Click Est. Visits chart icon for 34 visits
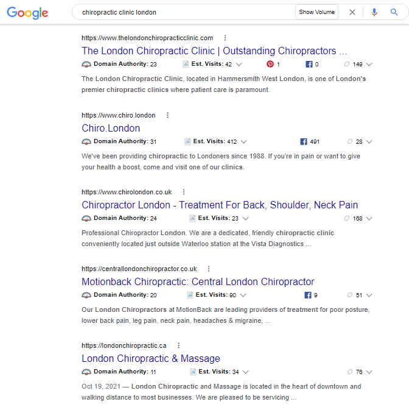 [193, 372]
